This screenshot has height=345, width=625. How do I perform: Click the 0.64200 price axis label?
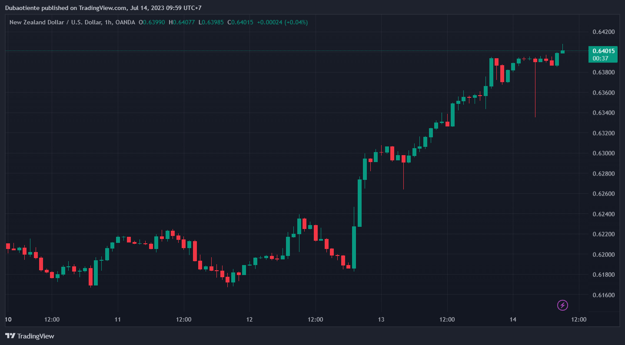click(x=604, y=32)
